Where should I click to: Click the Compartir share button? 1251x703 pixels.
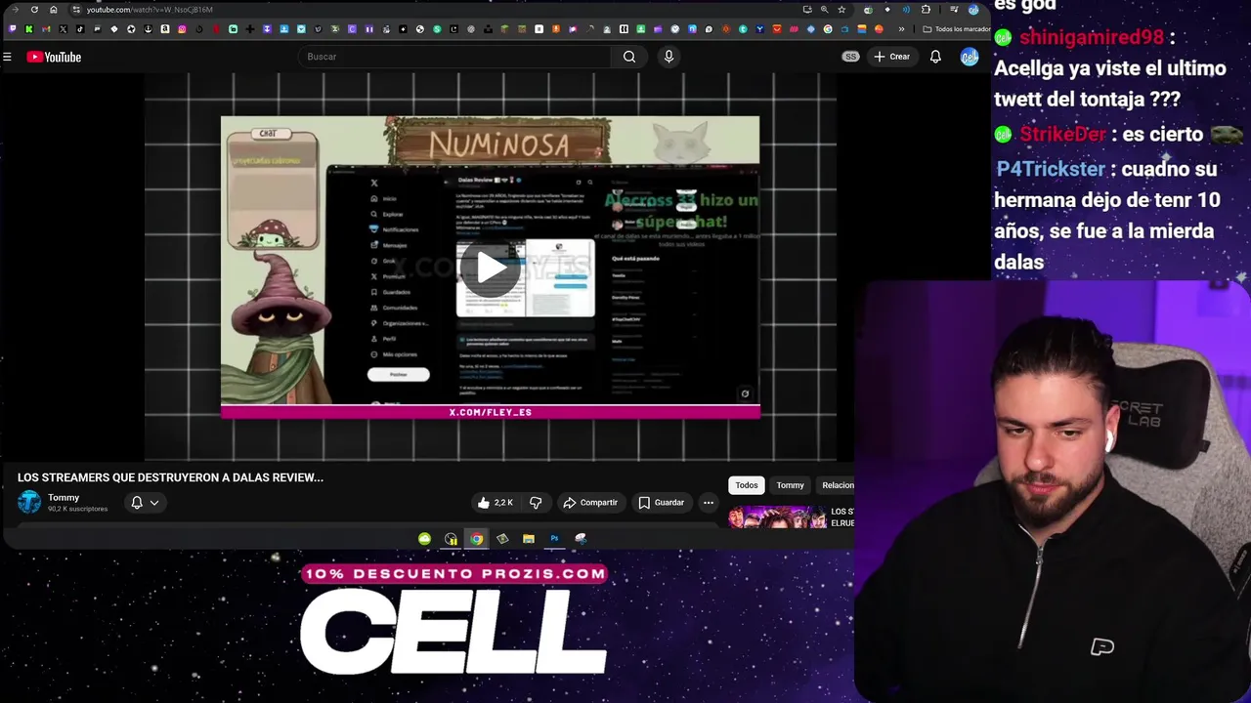click(590, 503)
